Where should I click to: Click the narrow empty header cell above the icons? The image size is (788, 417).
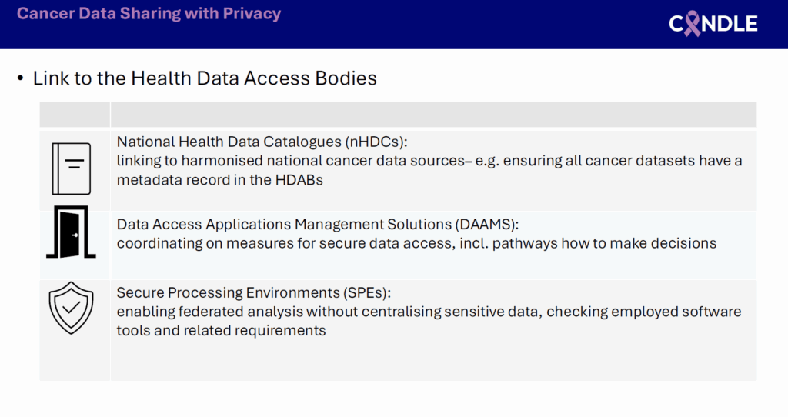(x=75, y=115)
